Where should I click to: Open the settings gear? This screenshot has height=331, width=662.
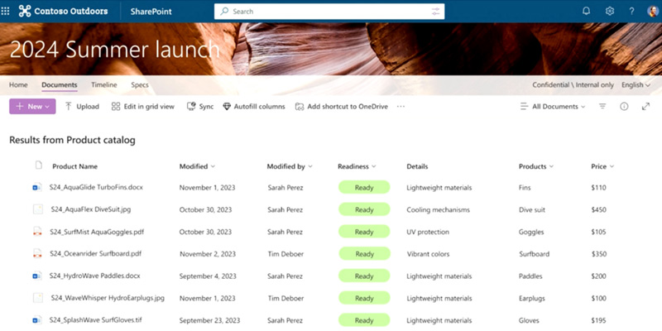(609, 12)
